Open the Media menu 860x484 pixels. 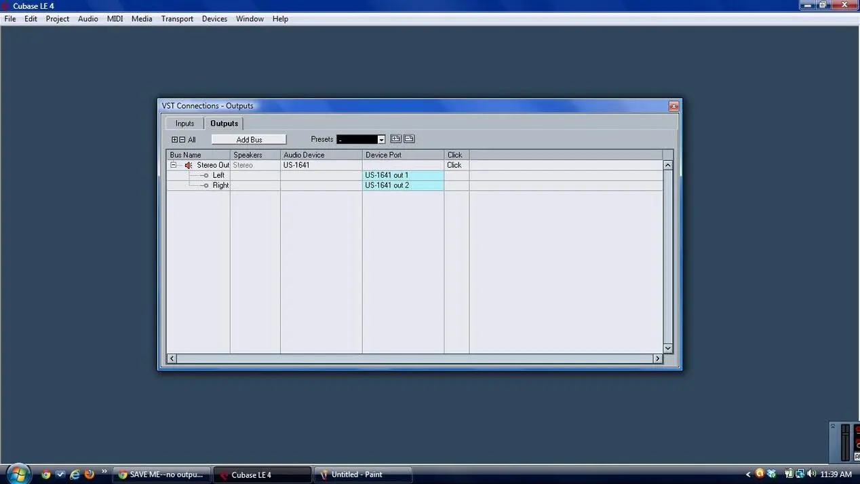pos(142,19)
